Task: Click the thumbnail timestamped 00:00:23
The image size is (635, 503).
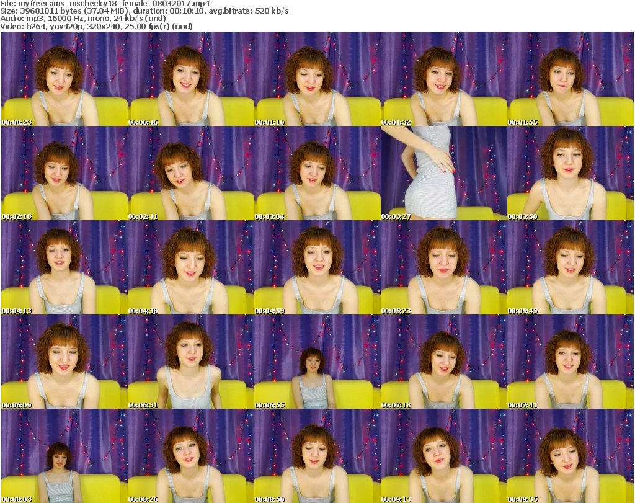Action: click(x=64, y=79)
